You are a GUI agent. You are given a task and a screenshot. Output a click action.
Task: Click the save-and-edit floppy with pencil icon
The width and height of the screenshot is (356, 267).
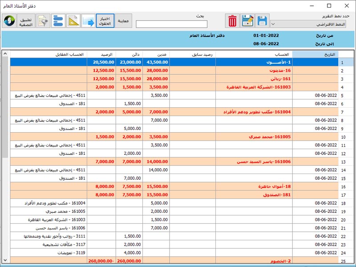[x=248, y=21]
